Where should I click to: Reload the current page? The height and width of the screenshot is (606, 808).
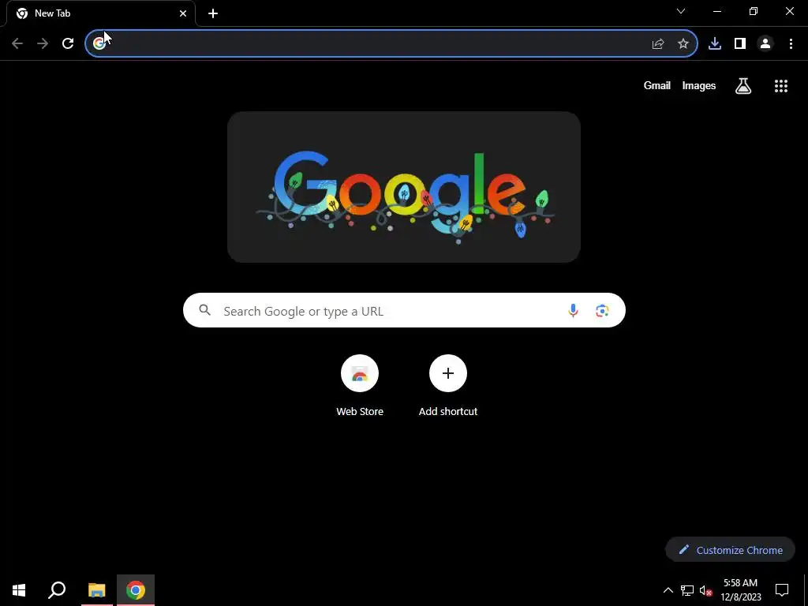[x=68, y=44]
